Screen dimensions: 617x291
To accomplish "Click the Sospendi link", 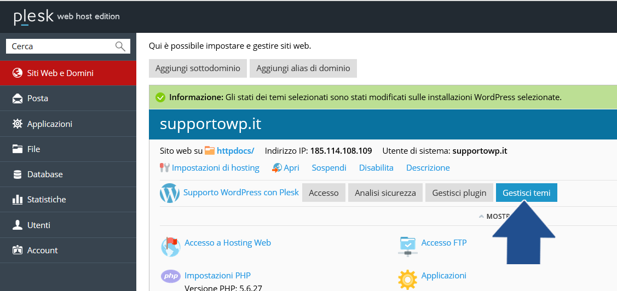I will click(329, 168).
